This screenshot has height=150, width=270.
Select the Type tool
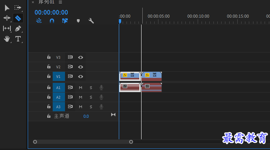(18, 39)
